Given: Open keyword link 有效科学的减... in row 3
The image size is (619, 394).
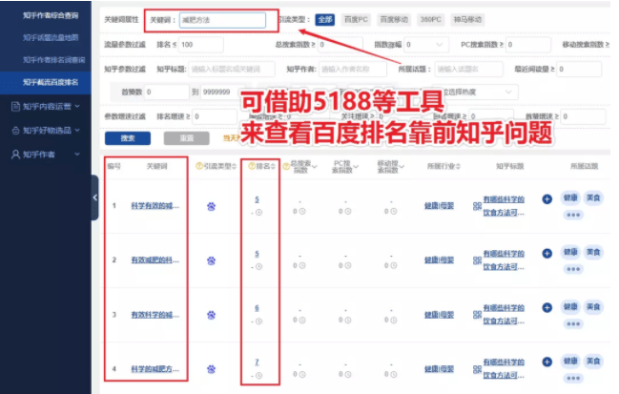Looking at the screenshot, I should point(155,315).
